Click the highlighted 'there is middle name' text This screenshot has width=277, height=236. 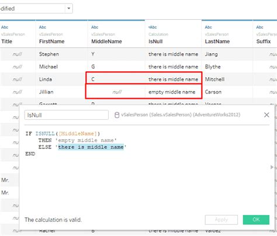pos(91,147)
